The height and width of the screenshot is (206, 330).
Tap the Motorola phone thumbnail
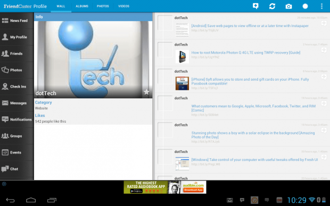point(182,57)
